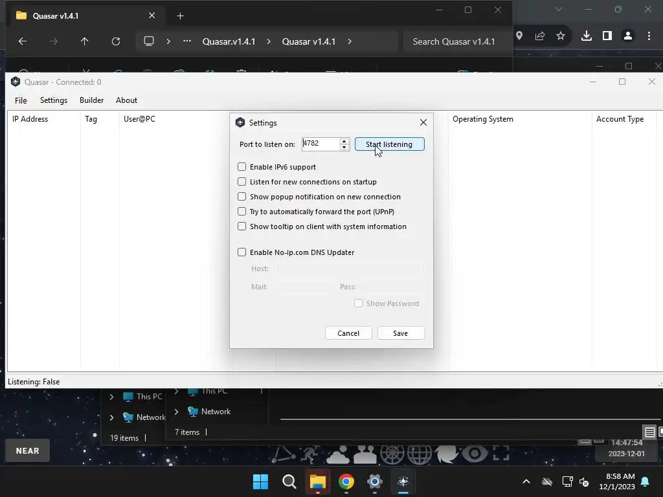663x497 pixels.
Task: Expand chevron after Quasar v1.4.1 breadcrumb
Action: 350,41
